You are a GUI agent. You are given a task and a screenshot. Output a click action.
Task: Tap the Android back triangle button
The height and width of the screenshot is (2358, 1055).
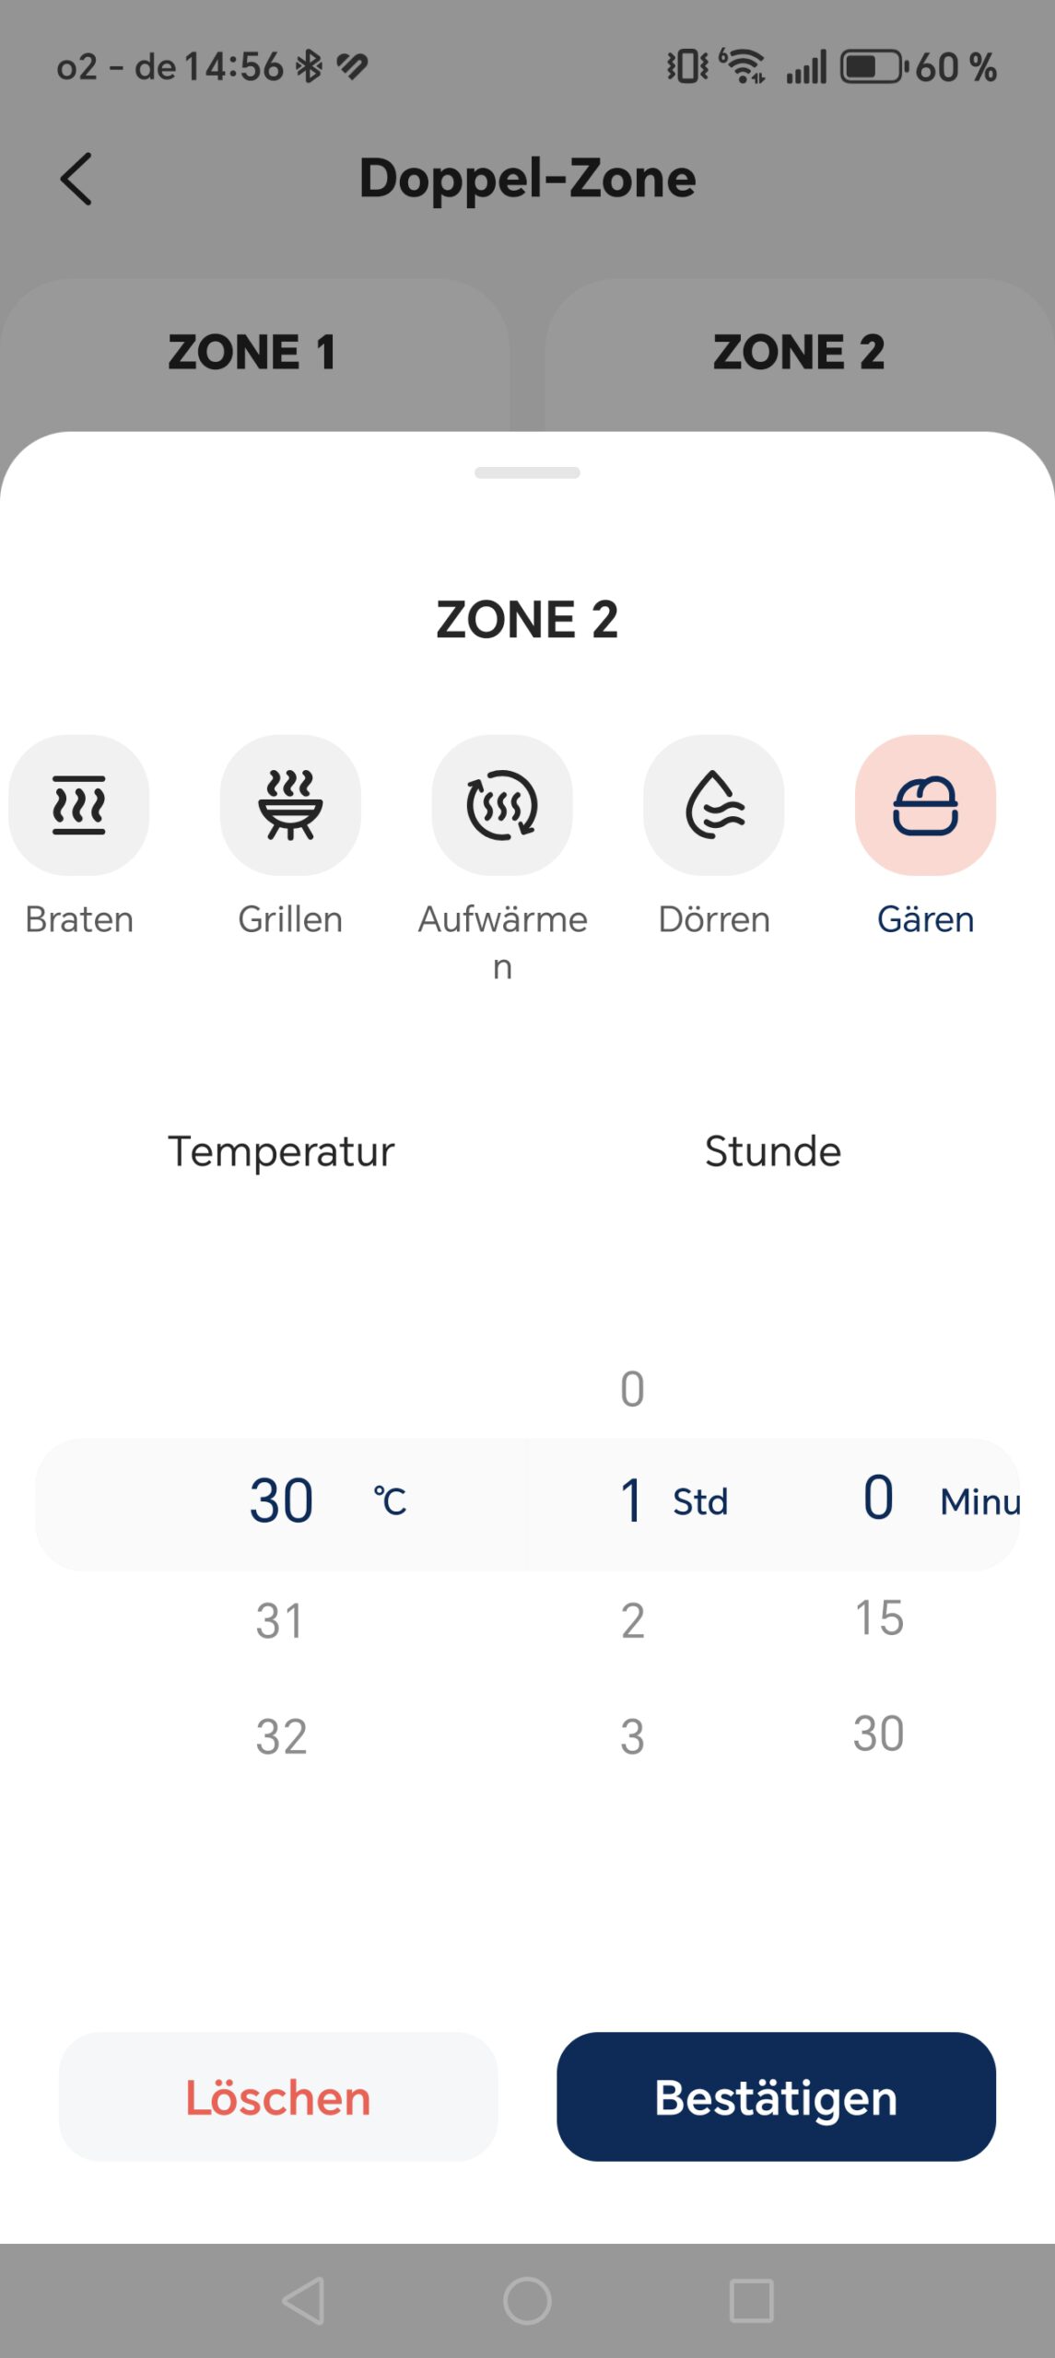pyautogui.click(x=303, y=2300)
